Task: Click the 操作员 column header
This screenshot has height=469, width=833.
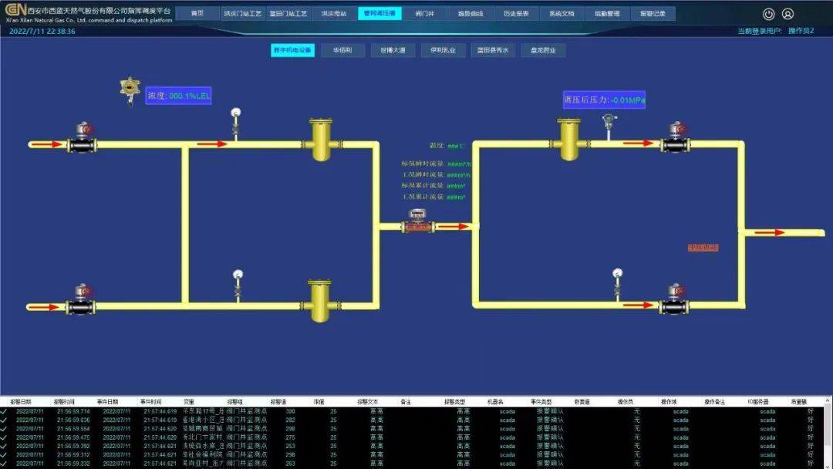Action: pos(626,402)
